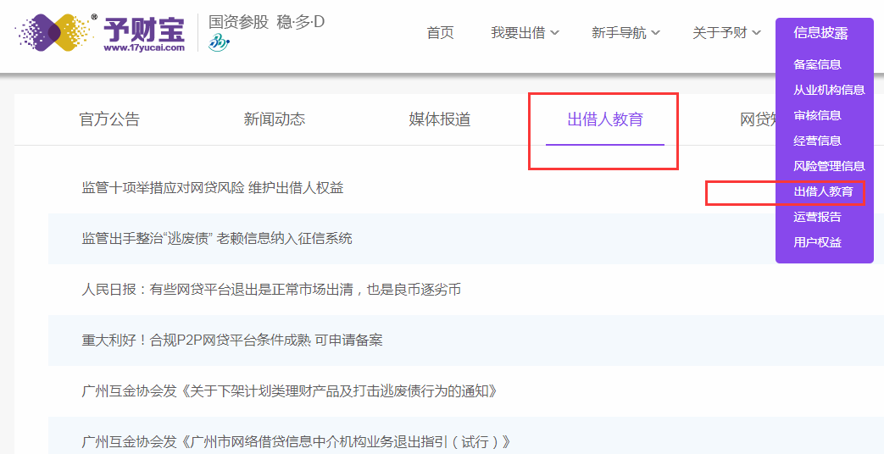Select 出借人教育 in the dropdown menu
The height and width of the screenshot is (454, 884).
click(823, 191)
